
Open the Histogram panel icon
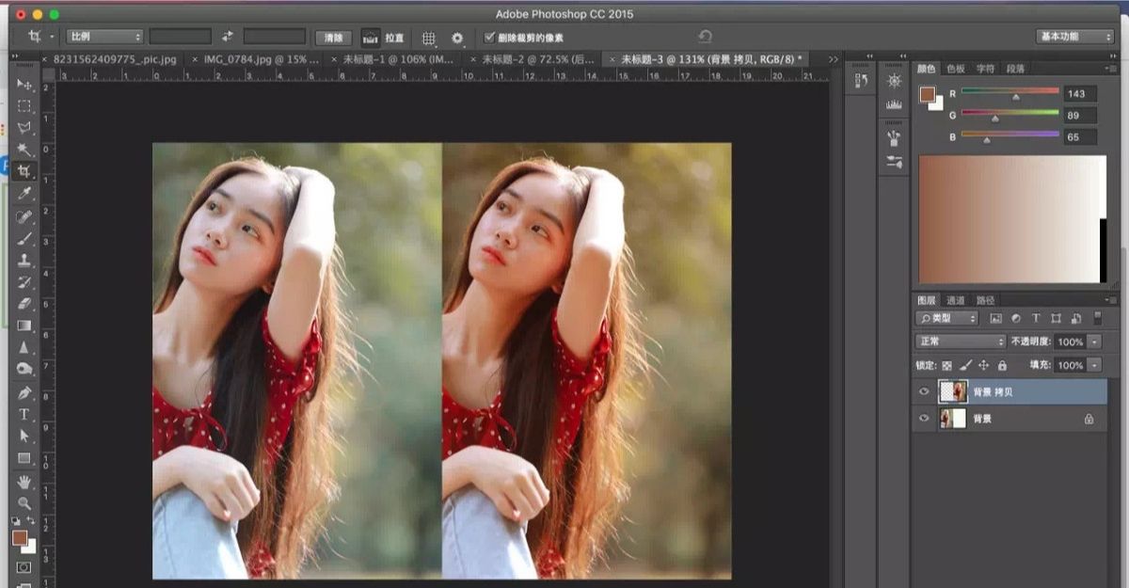pyautogui.click(x=894, y=105)
